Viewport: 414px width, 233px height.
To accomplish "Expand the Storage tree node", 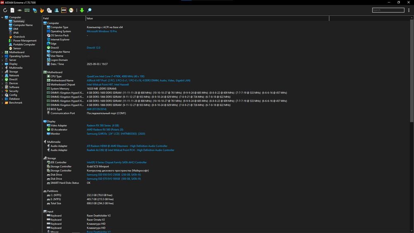I will coord(2,72).
